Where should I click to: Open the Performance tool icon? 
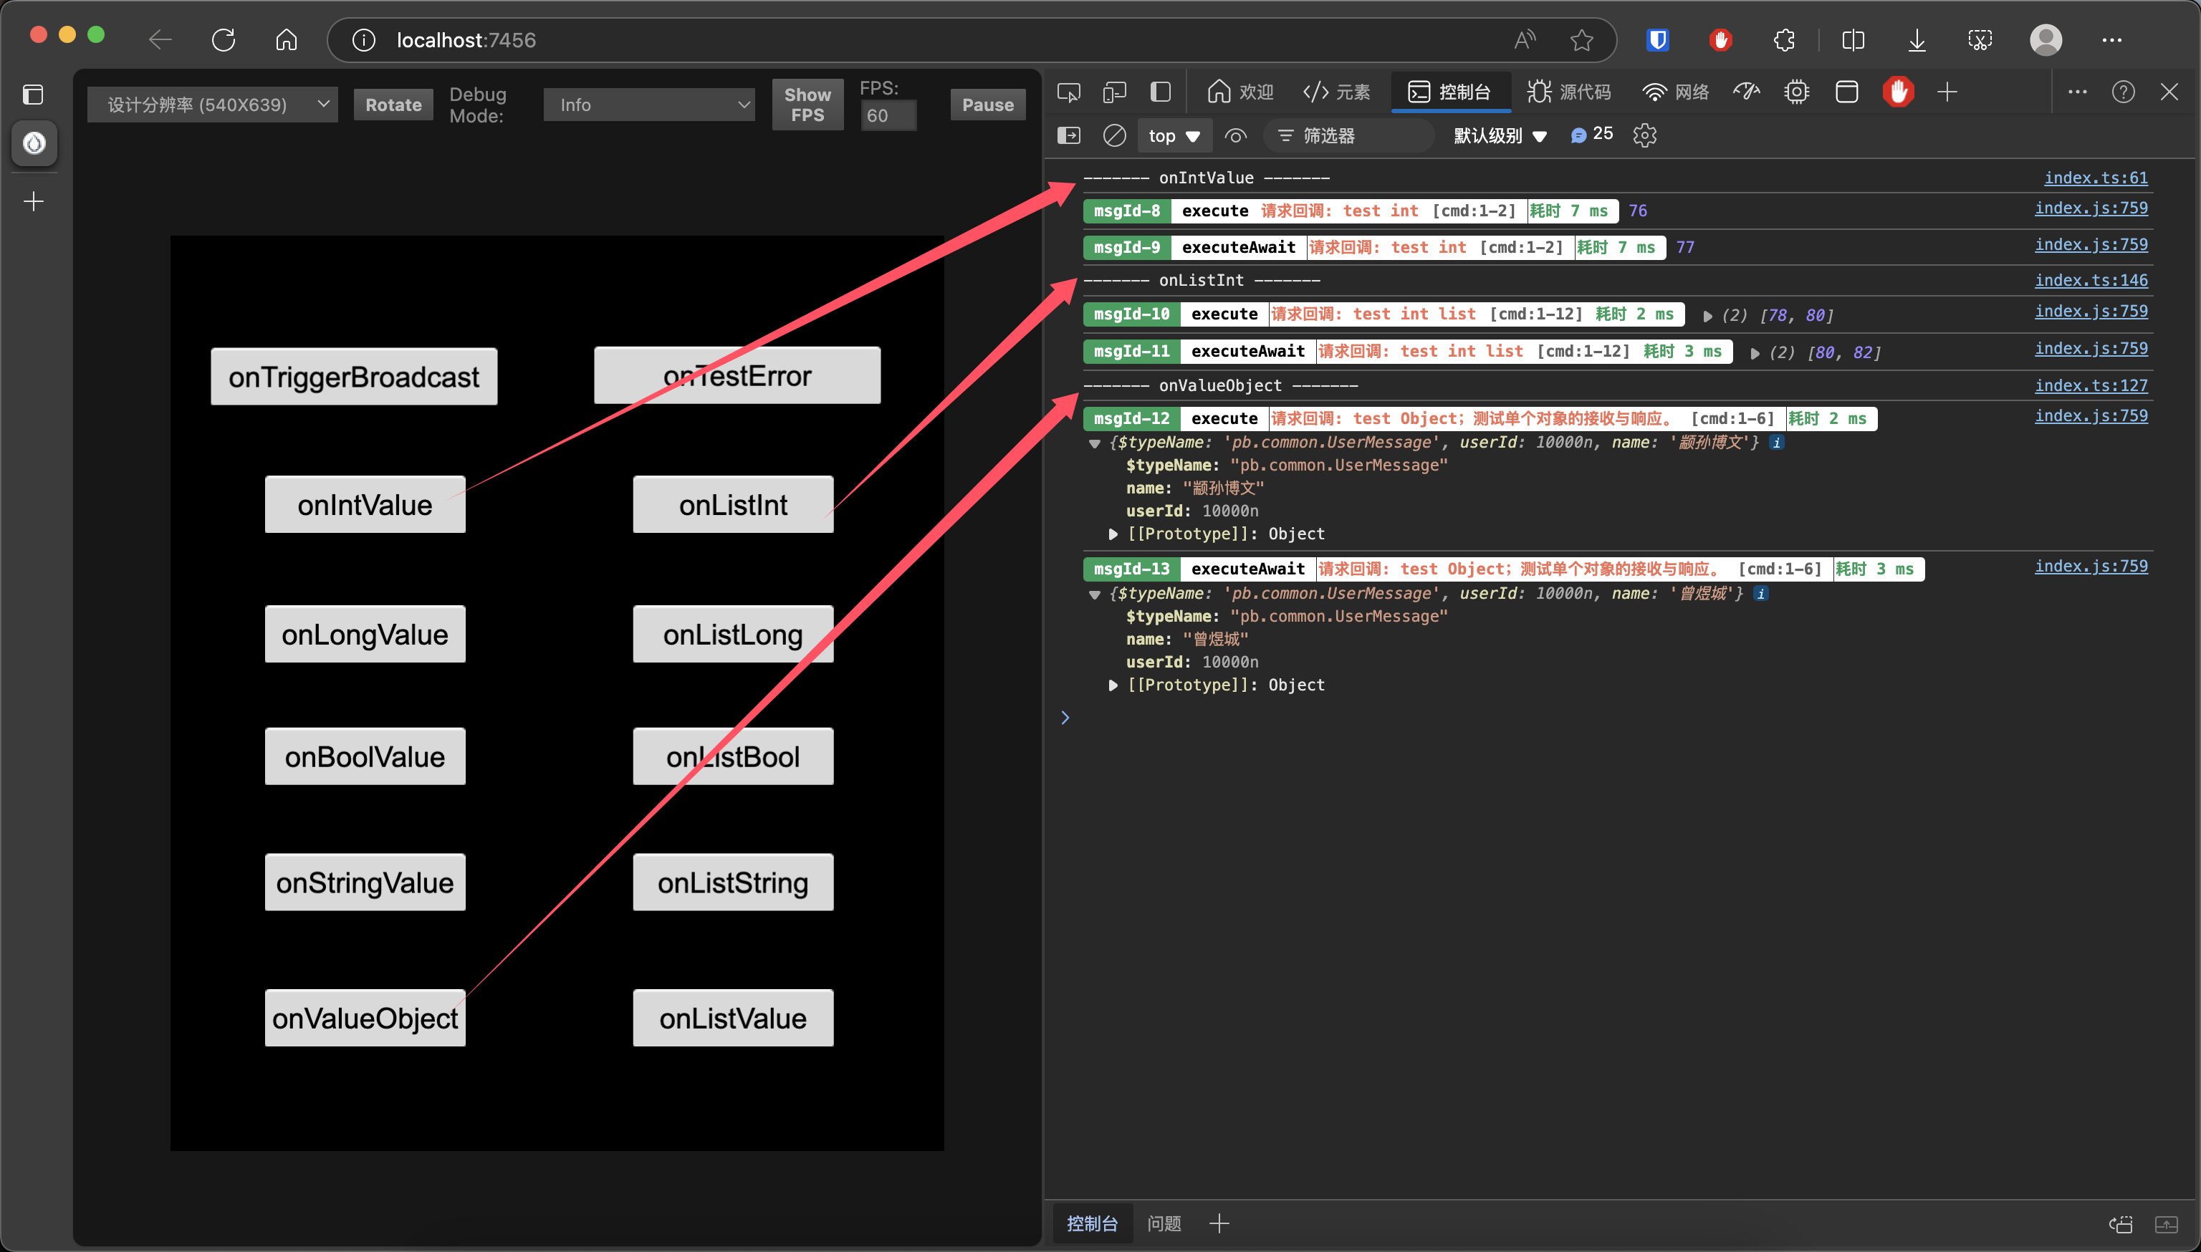coord(1746,92)
